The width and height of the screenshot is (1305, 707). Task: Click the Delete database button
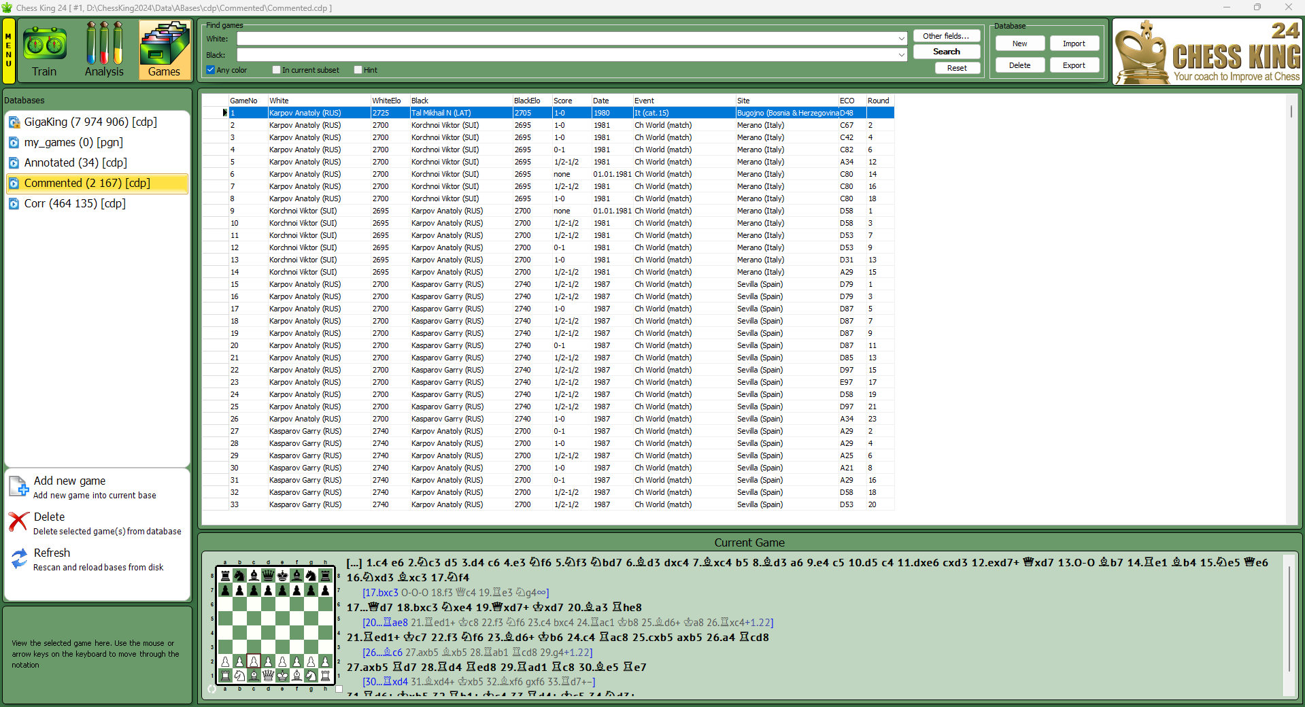(1020, 65)
